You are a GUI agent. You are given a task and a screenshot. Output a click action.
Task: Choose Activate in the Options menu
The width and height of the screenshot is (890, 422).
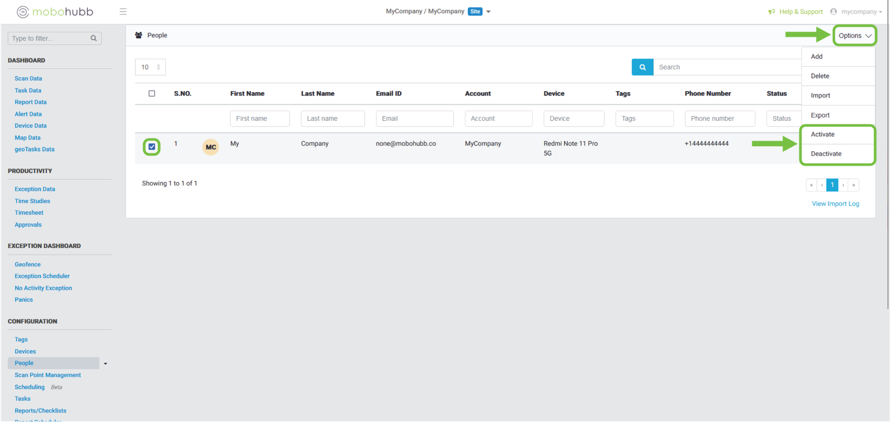coord(823,135)
